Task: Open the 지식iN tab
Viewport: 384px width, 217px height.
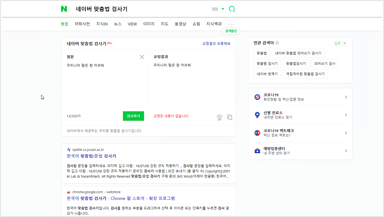Action: pos(102,24)
